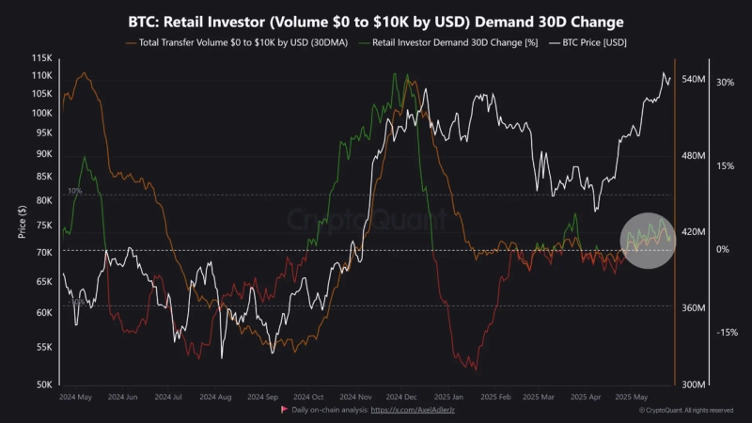The width and height of the screenshot is (752, 423).
Task: Click the 540M label on right axis
Action: [x=693, y=80]
